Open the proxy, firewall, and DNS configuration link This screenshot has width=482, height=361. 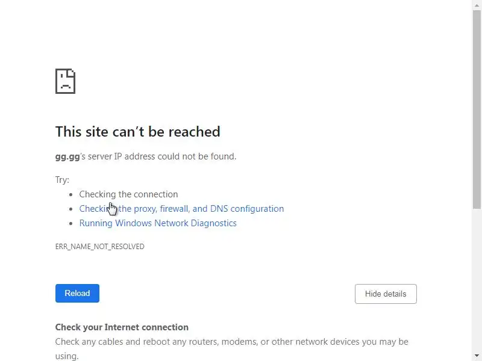click(x=181, y=209)
